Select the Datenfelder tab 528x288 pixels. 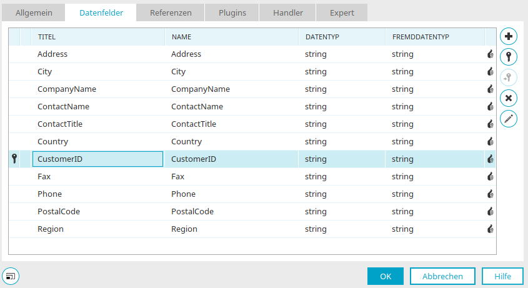tap(101, 12)
